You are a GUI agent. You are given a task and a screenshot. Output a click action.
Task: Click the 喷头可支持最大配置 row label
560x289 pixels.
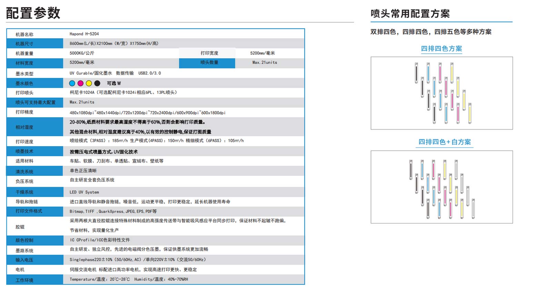(36, 102)
